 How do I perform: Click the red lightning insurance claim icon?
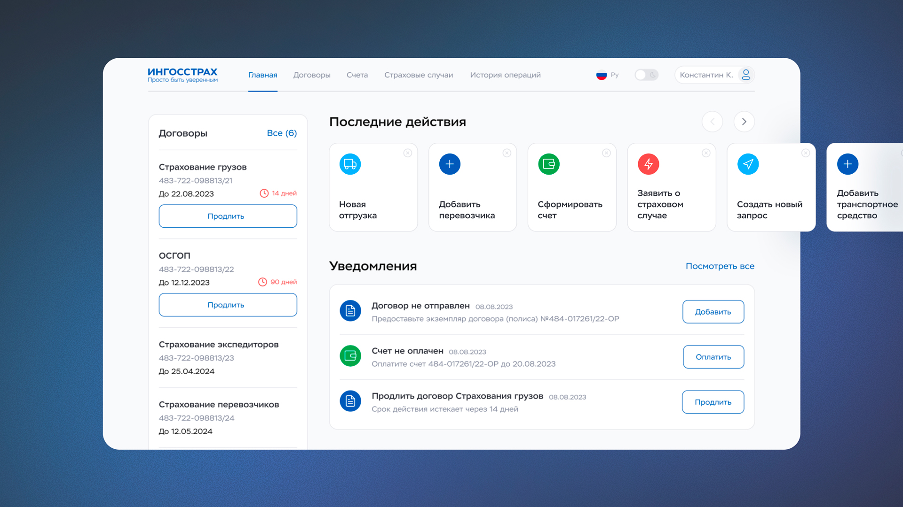[x=648, y=164]
